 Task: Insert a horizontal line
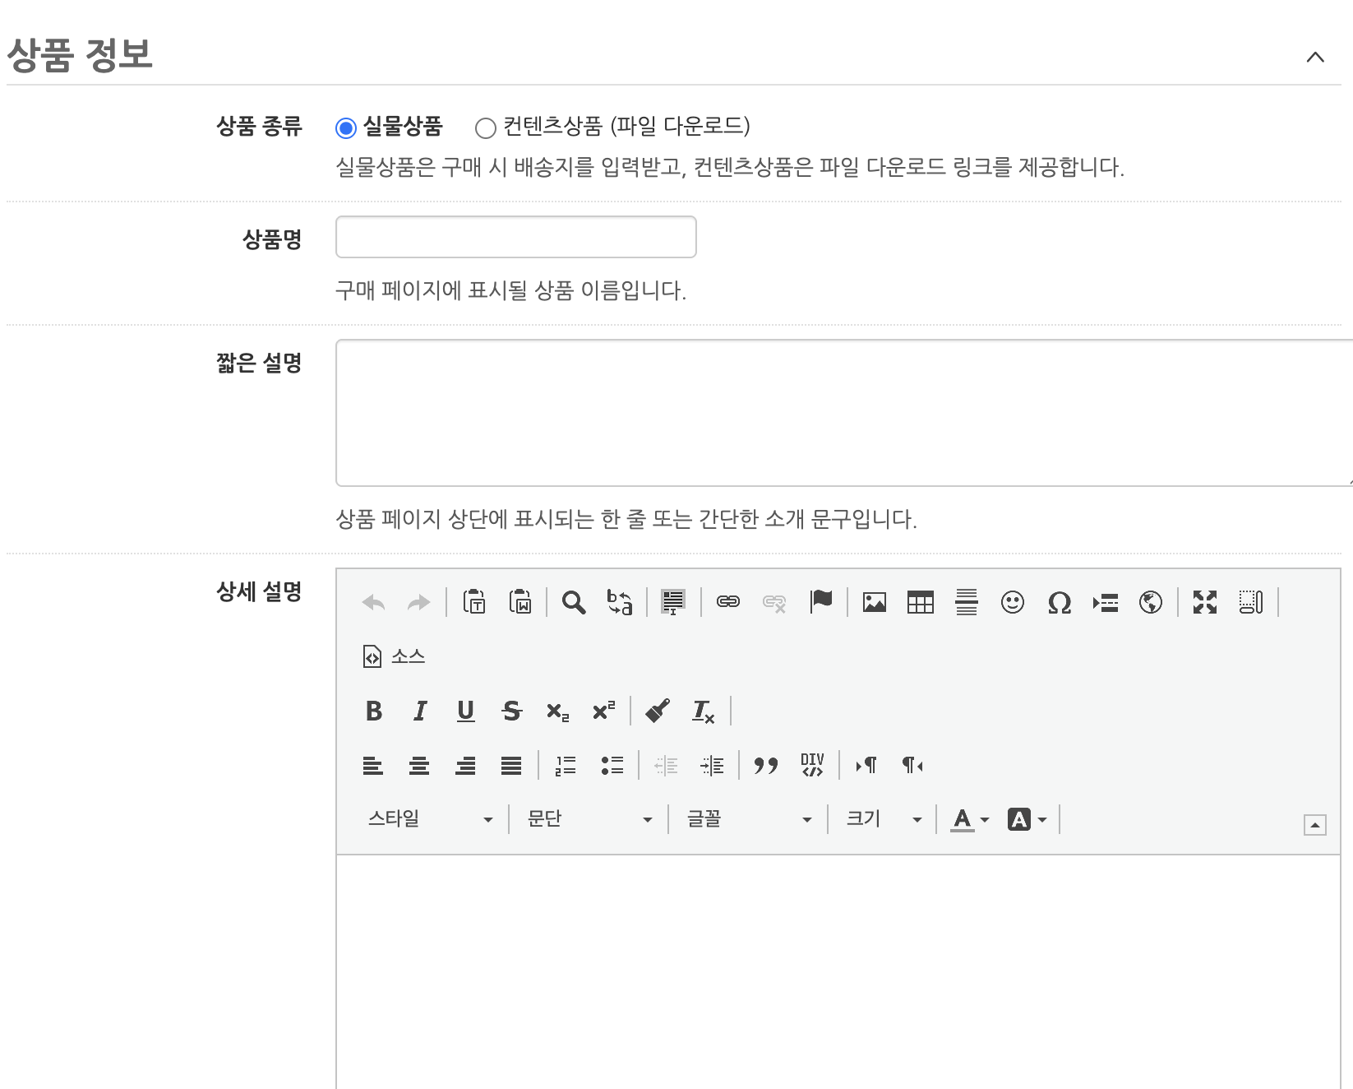tap(967, 602)
